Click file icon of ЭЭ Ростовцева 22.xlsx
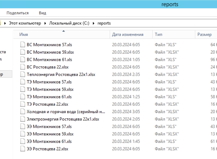 [x=23, y=149]
